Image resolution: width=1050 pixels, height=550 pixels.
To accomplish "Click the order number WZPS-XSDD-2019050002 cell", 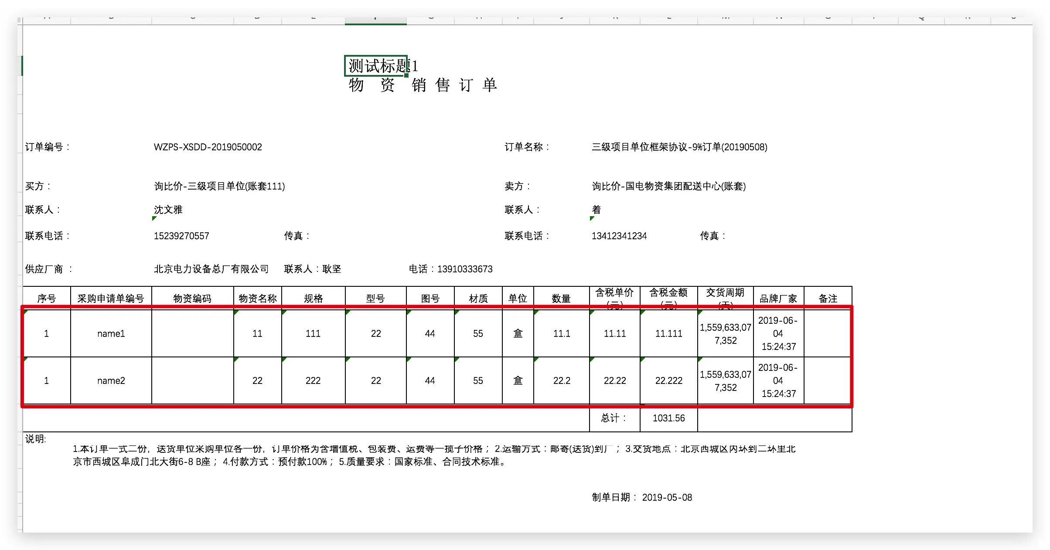I will pyautogui.click(x=208, y=147).
